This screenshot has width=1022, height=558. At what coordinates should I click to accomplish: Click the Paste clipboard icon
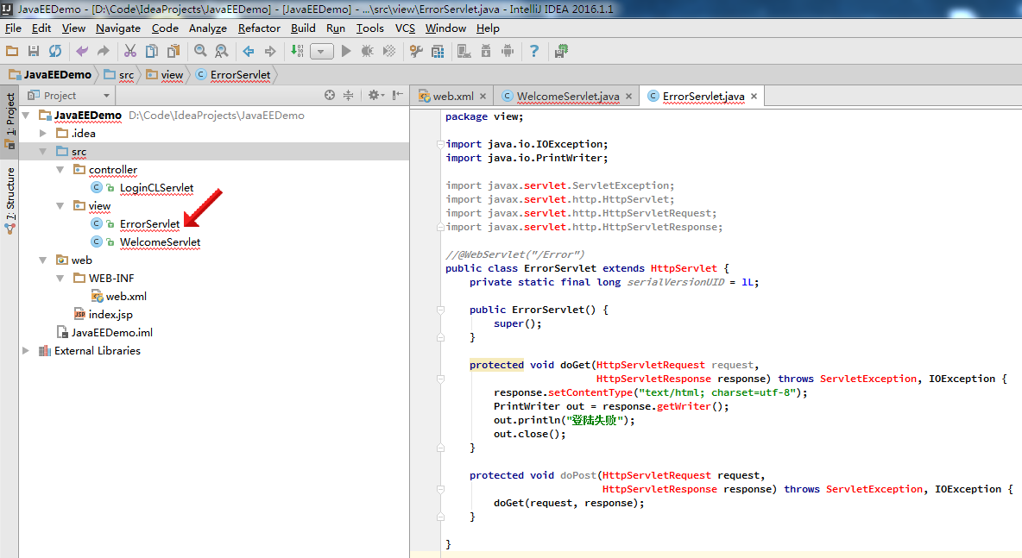tap(173, 51)
